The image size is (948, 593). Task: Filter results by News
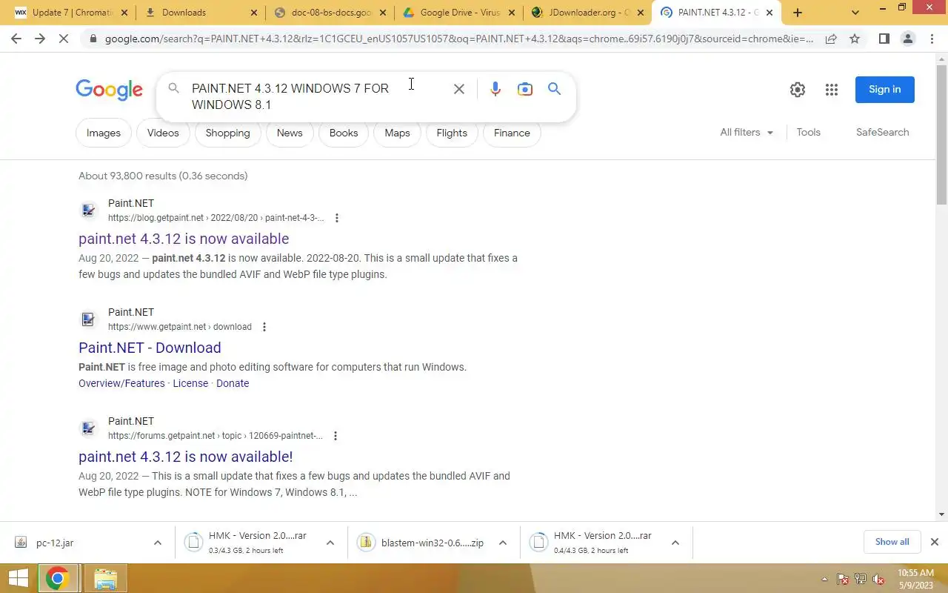tap(290, 133)
